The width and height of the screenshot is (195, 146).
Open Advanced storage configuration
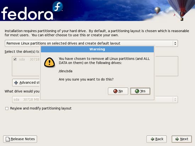(26, 83)
